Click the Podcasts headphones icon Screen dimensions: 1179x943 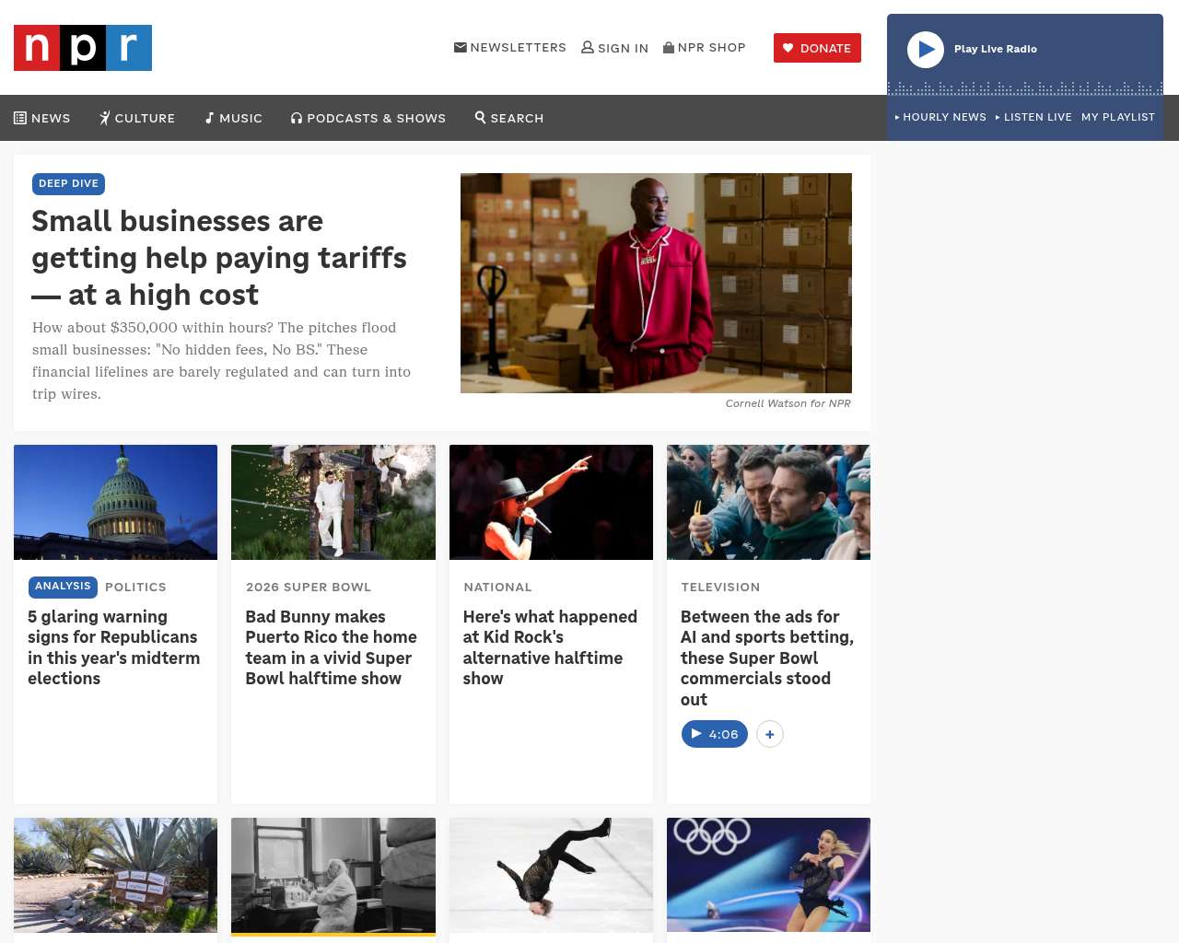[x=297, y=118]
